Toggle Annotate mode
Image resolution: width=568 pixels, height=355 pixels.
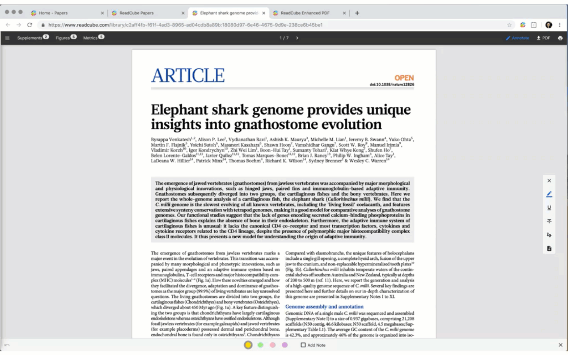pyautogui.click(x=517, y=38)
